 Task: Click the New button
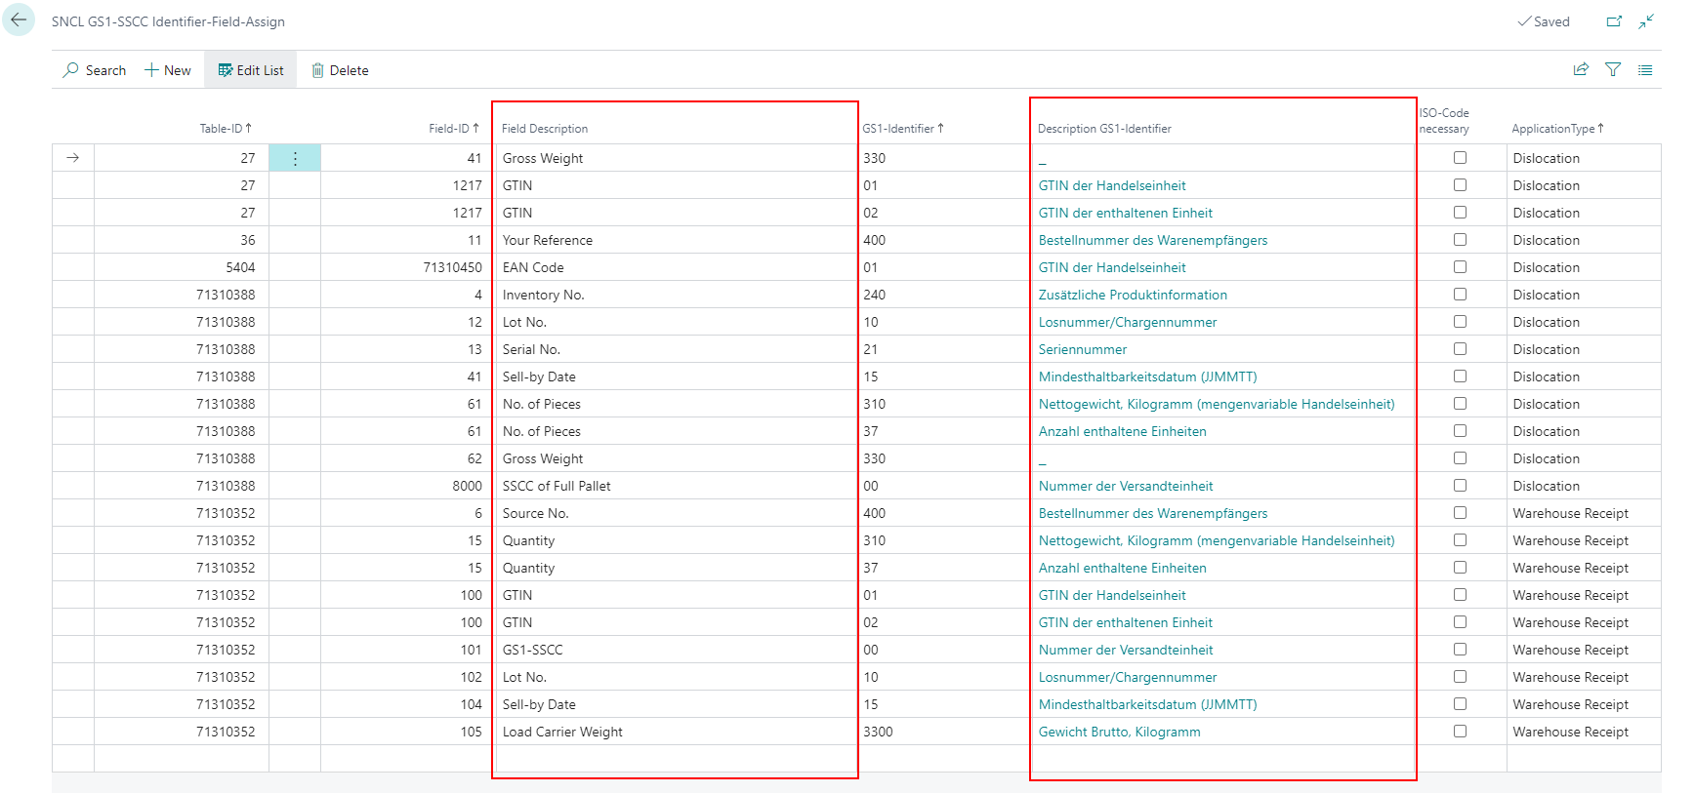tap(168, 70)
